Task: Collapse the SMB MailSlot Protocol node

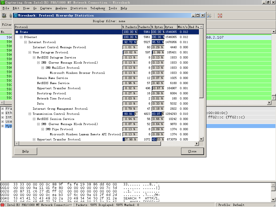Action: [x=43, y=68]
